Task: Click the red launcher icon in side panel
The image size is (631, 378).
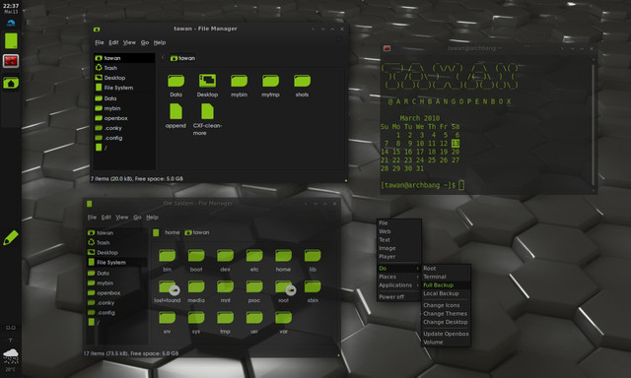Action: pyautogui.click(x=11, y=61)
